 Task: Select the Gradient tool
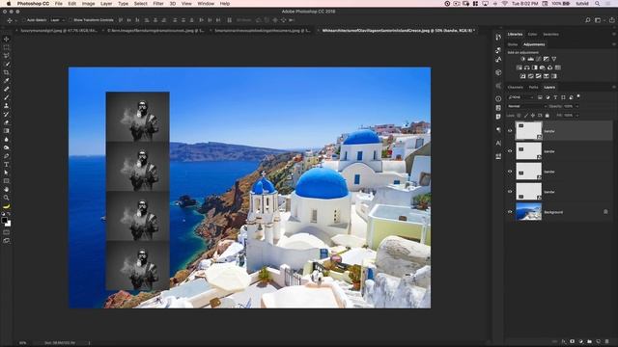coord(7,131)
